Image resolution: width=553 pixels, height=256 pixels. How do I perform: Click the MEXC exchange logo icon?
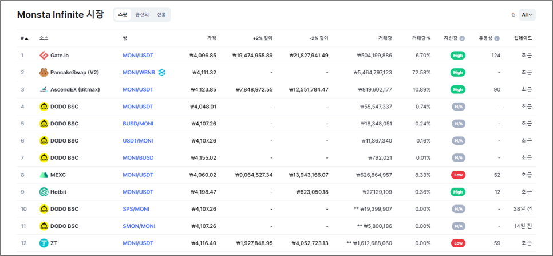coord(44,175)
